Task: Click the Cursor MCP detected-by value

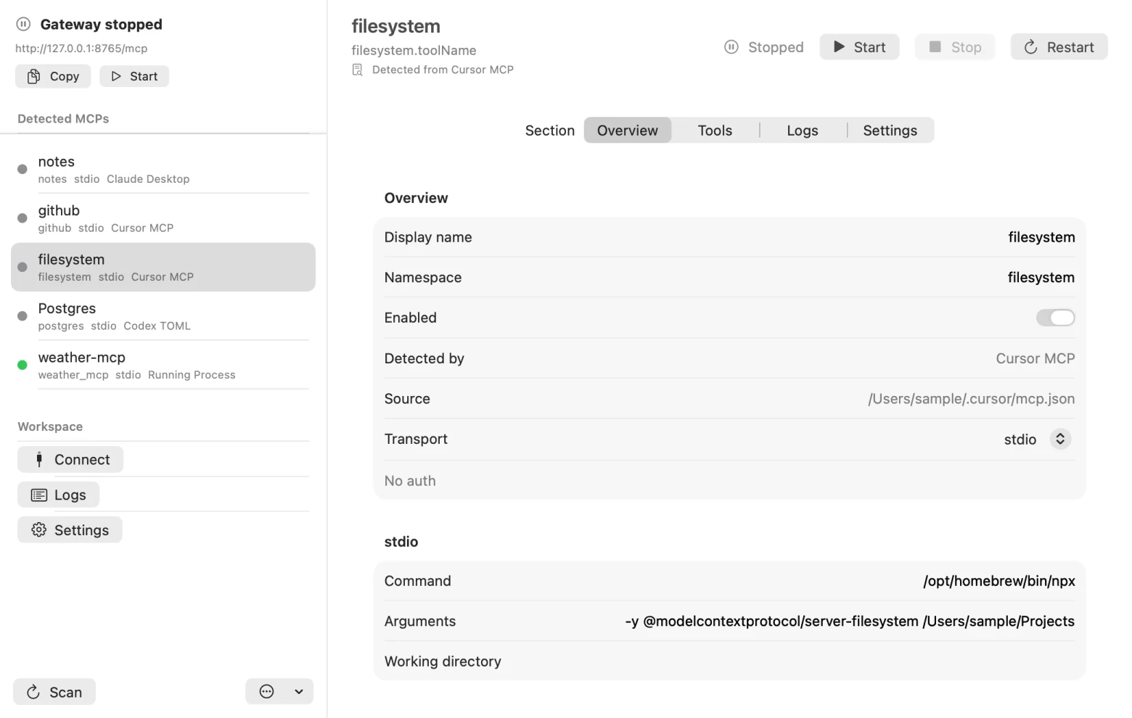Action: 1035,358
